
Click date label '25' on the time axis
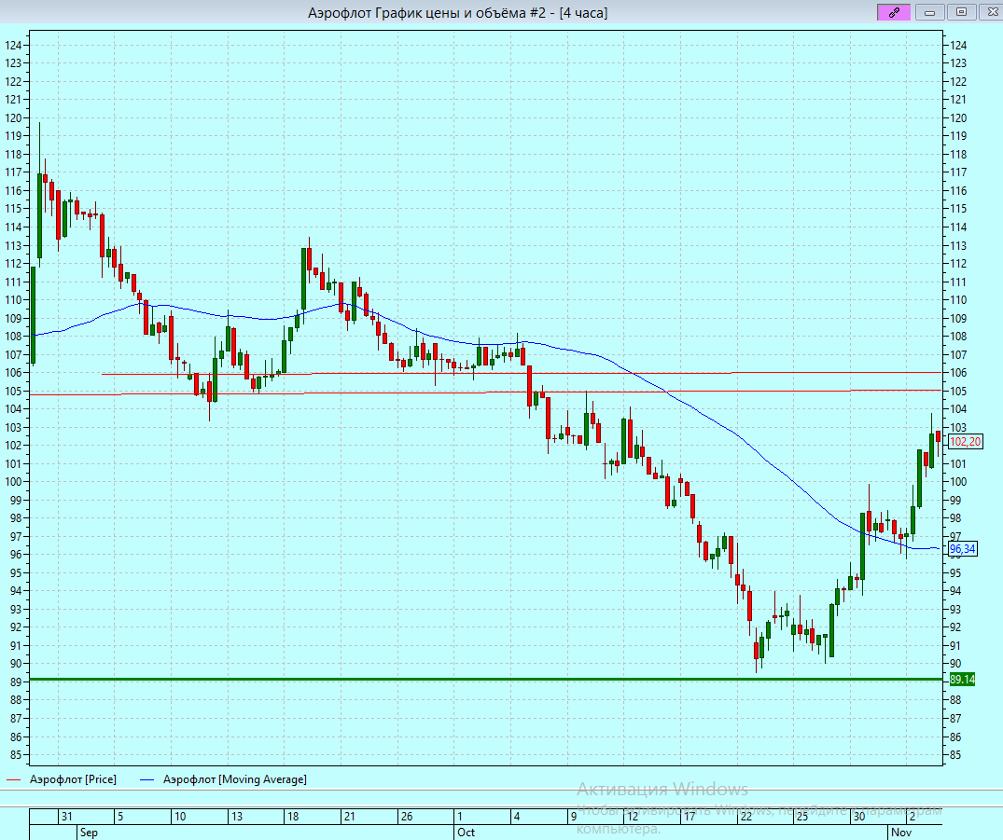click(802, 817)
